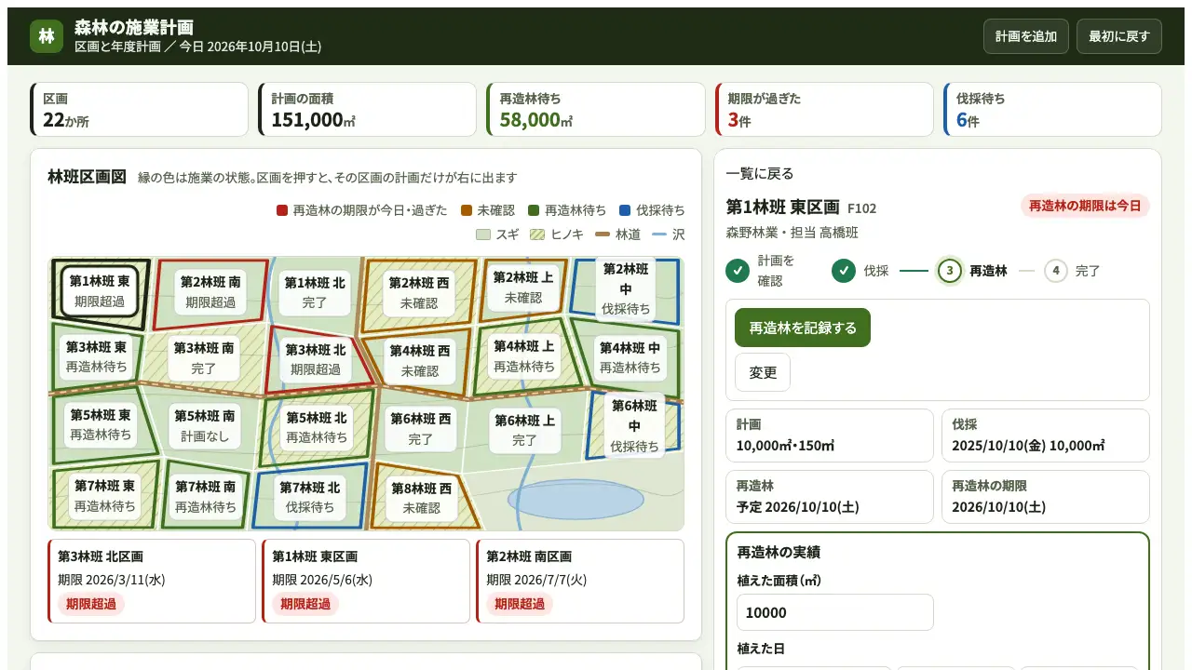Select 第4林班 上 parcel on the map
Image resolution: width=1192 pixels, height=670 pixels.
coord(524,356)
